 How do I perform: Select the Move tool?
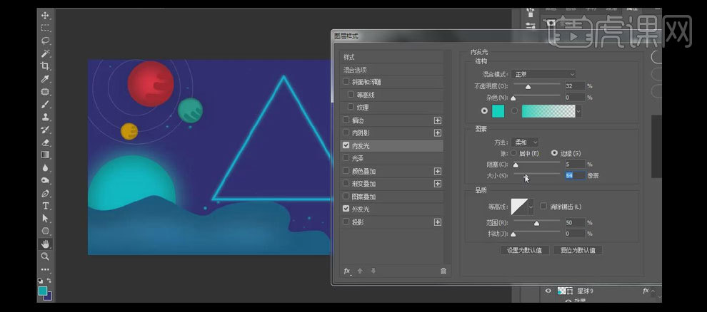[45, 15]
